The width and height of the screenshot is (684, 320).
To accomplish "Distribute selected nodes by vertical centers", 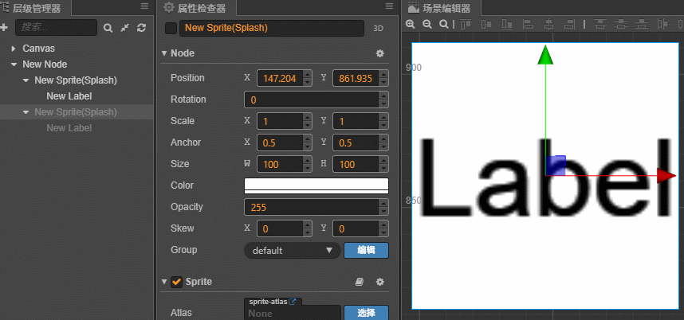I will click(621, 25).
